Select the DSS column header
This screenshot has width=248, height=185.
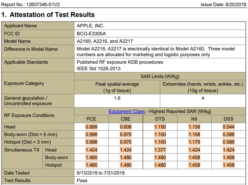click(229, 119)
